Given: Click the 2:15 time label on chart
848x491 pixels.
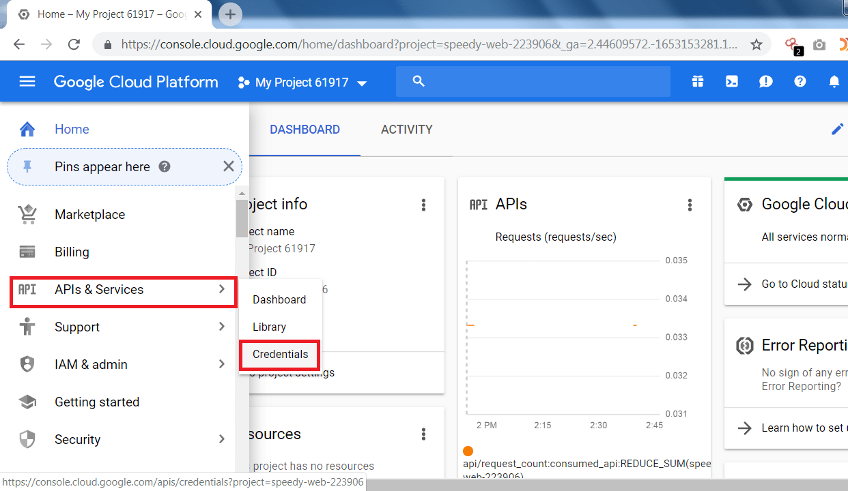Looking at the screenshot, I should (543, 425).
